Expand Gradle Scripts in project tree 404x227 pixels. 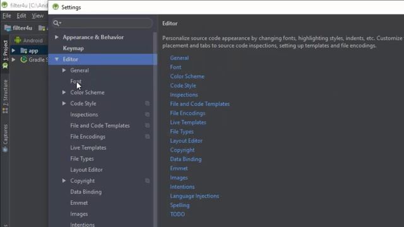click(x=13, y=60)
